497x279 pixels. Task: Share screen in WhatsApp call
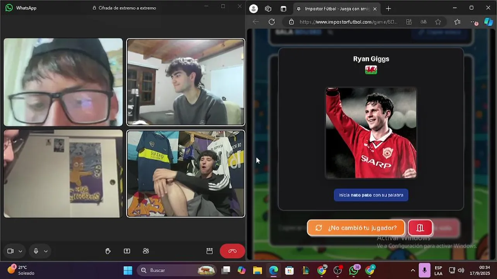tap(127, 251)
